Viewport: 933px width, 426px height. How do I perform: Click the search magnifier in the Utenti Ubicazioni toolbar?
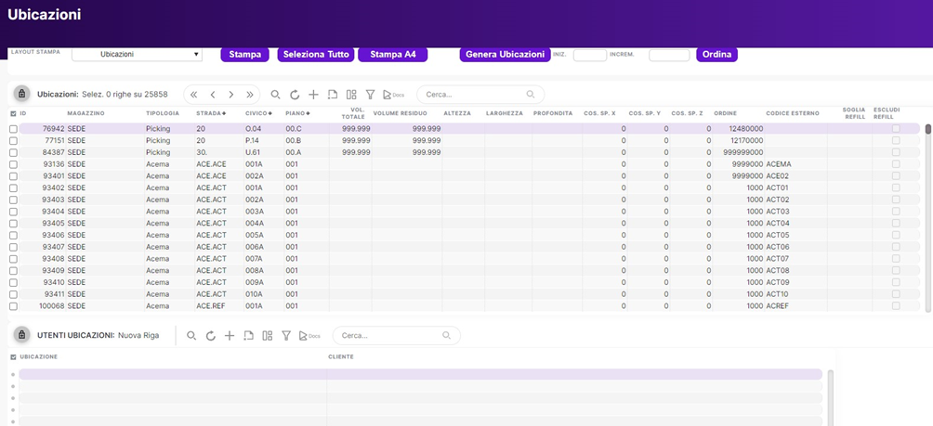click(191, 336)
